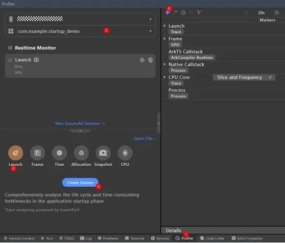Collapse the left pane via splitter arrow
The width and height of the screenshot is (285, 243).
point(159,123)
